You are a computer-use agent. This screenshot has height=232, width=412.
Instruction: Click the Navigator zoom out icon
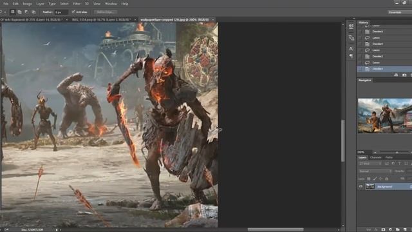click(x=375, y=152)
